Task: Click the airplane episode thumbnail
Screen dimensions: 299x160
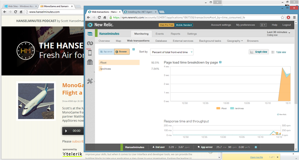Action: 36,101
